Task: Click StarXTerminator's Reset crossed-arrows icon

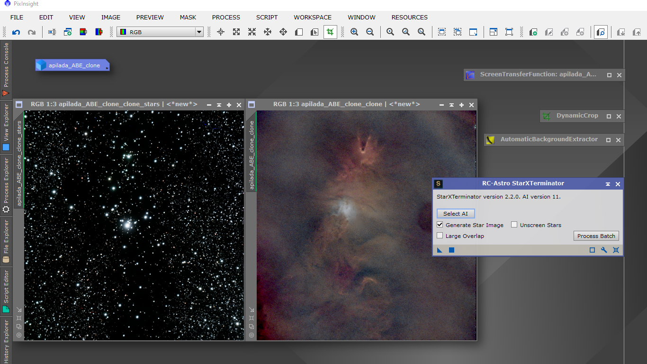Action: (x=616, y=250)
